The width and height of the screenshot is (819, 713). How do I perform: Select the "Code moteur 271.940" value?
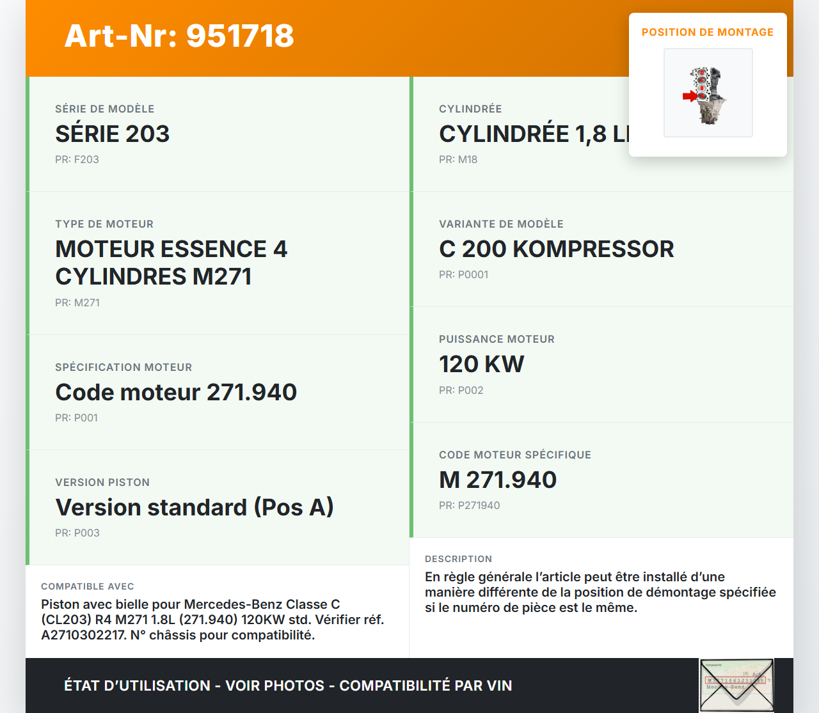click(176, 392)
